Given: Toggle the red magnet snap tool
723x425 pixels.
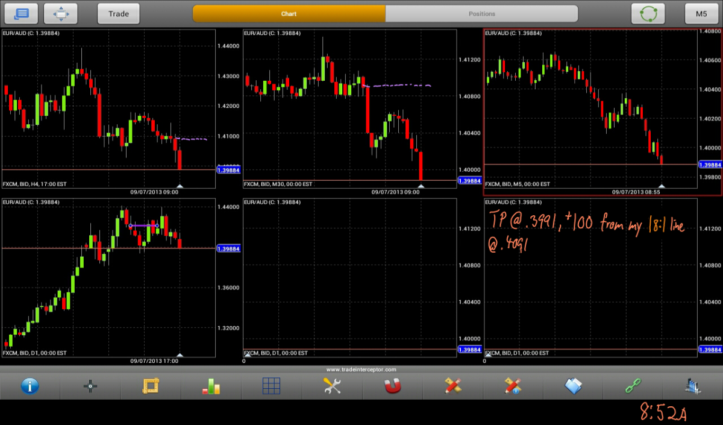Looking at the screenshot, I should 392,386.
